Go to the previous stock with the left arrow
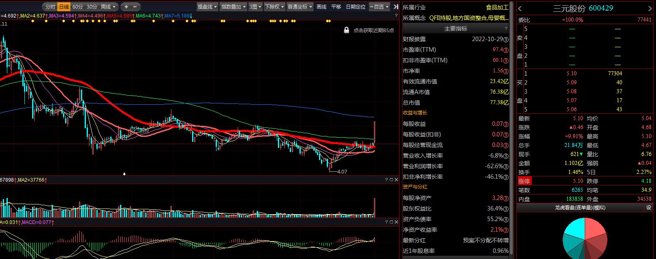 coord(520,9)
